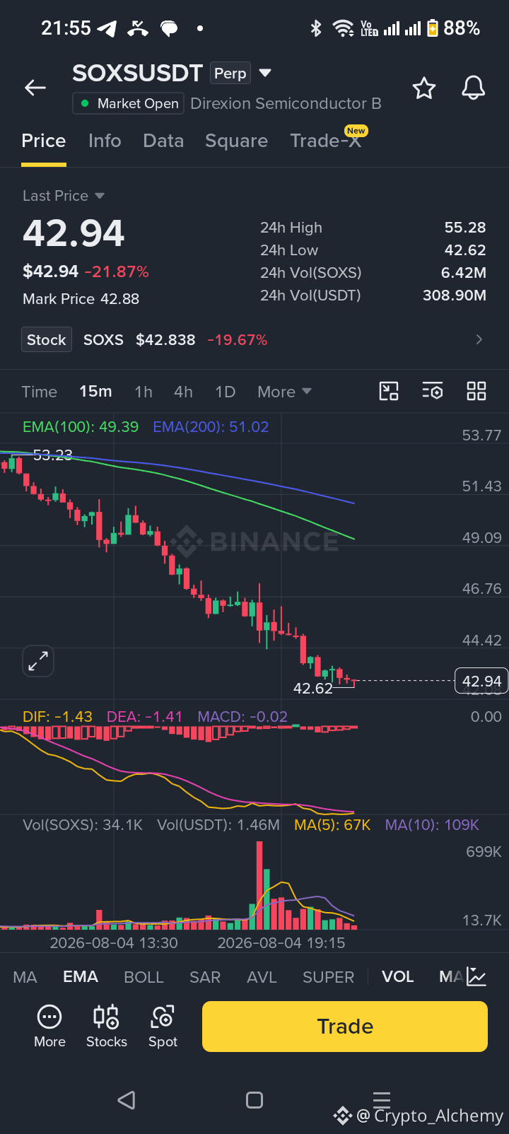Tap the 42.94 current price tag
The height and width of the screenshot is (1134, 509).
481,681
